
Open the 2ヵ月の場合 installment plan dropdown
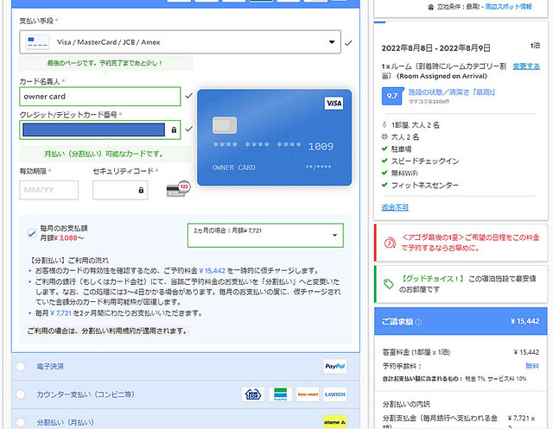264,234
